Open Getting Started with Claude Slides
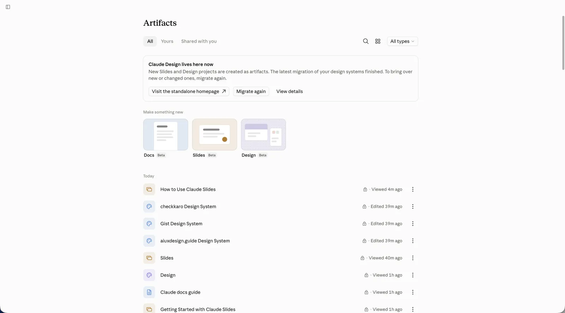565x313 pixels. (x=198, y=309)
